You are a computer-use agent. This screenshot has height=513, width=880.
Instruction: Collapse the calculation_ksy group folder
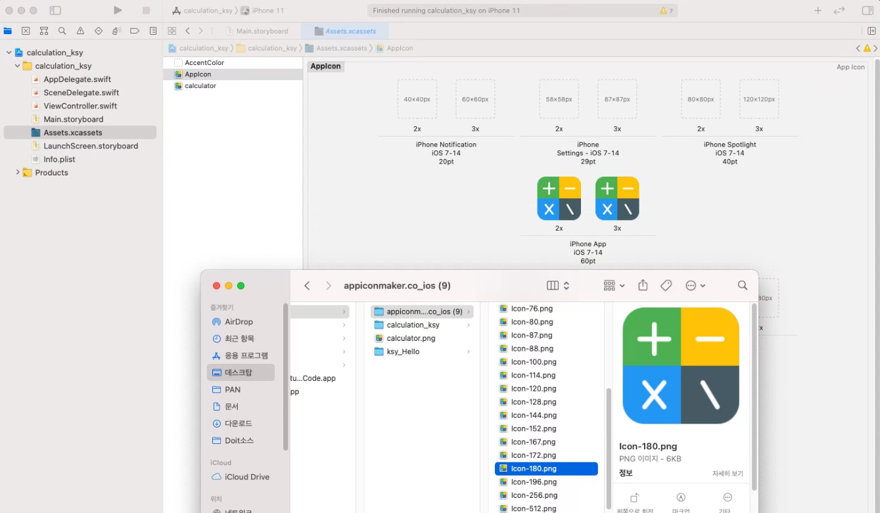click(x=18, y=66)
